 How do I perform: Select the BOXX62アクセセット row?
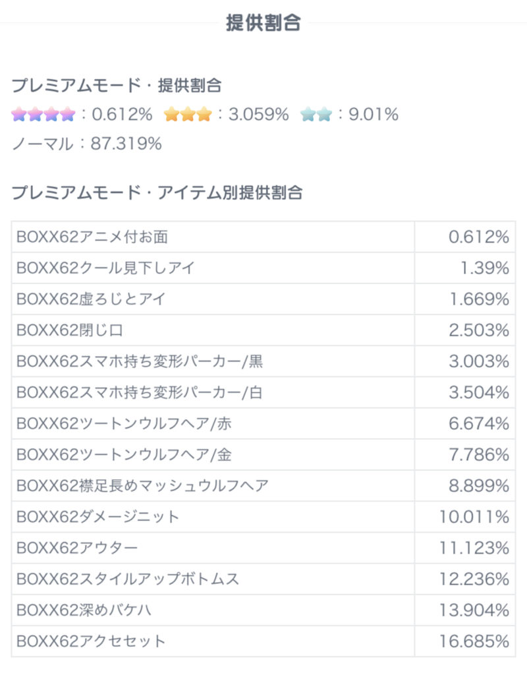[x=91, y=641]
